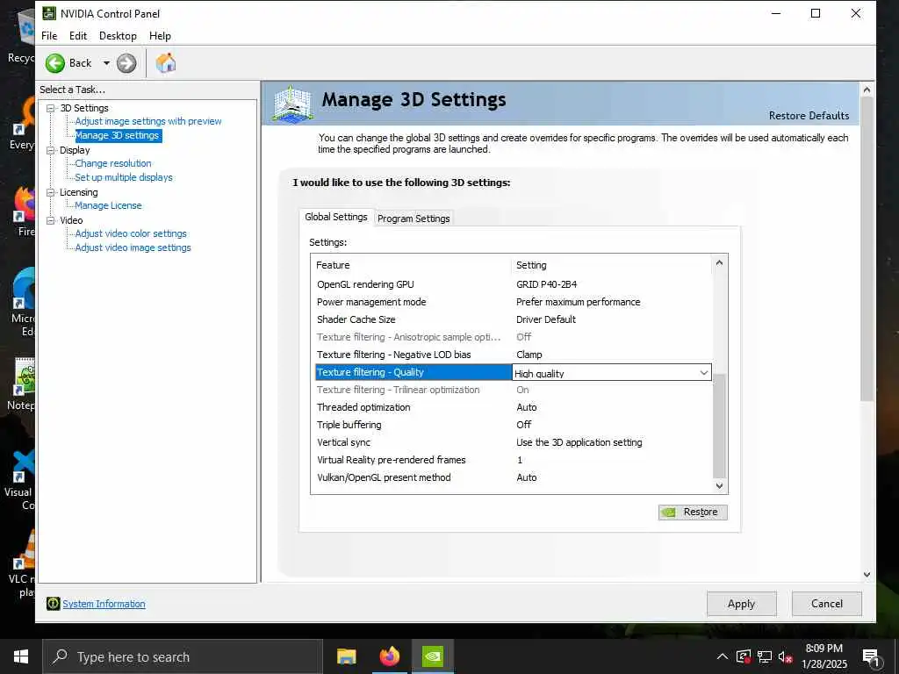The width and height of the screenshot is (899, 674).
Task: Click the Feature column header
Action: click(x=412, y=265)
